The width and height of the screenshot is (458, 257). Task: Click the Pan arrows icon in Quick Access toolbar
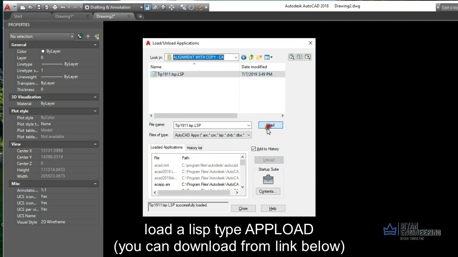(x=172, y=7)
